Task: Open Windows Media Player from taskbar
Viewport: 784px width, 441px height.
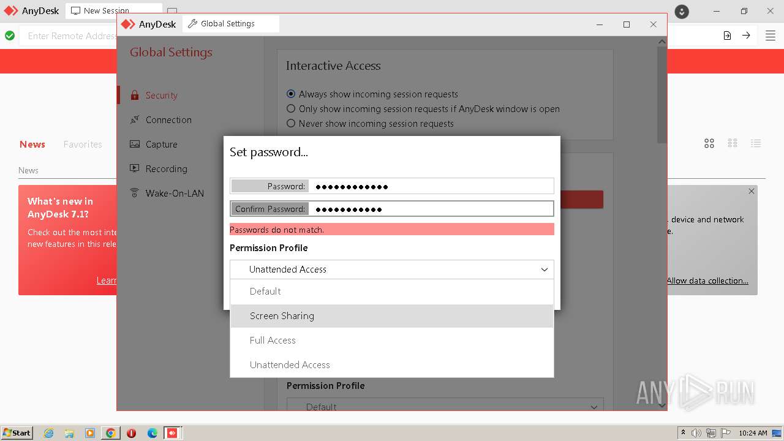Action: (90, 433)
